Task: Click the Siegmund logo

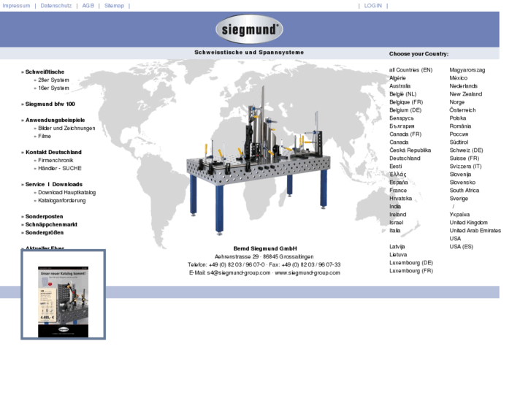Action: click(249, 29)
